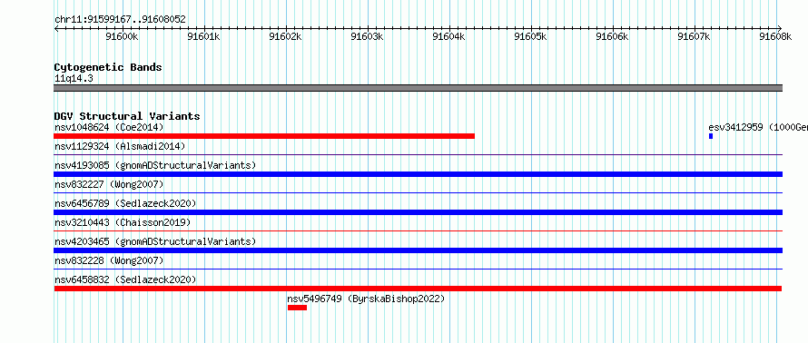This screenshot has width=808, height=343.
Task: Open the nsv832227 (Wong2007) variant label
Action: 109,184
